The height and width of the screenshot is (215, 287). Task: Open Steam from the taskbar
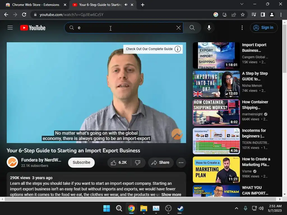(181, 208)
